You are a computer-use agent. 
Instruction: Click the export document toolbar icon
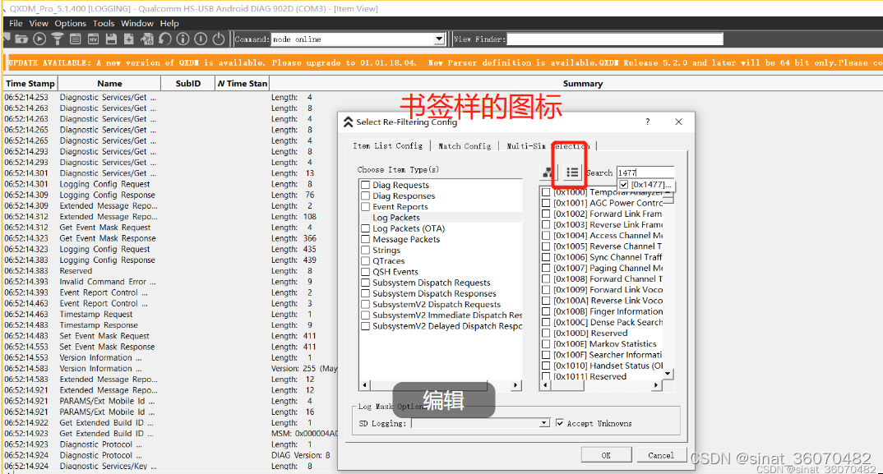[x=147, y=39]
